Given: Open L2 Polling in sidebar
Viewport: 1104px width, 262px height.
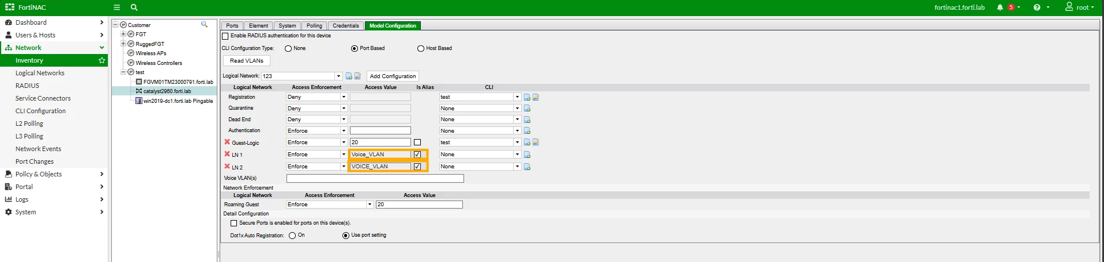Looking at the screenshot, I should (29, 124).
